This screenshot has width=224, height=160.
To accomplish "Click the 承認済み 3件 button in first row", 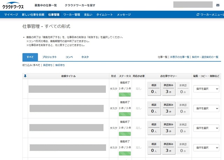I will pos(168,89).
